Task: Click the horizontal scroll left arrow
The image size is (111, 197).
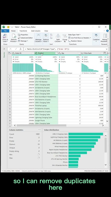Action: (15, 125)
